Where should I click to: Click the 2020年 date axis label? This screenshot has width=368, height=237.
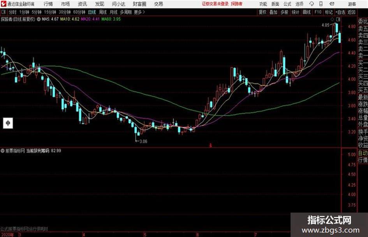[x=7, y=234]
